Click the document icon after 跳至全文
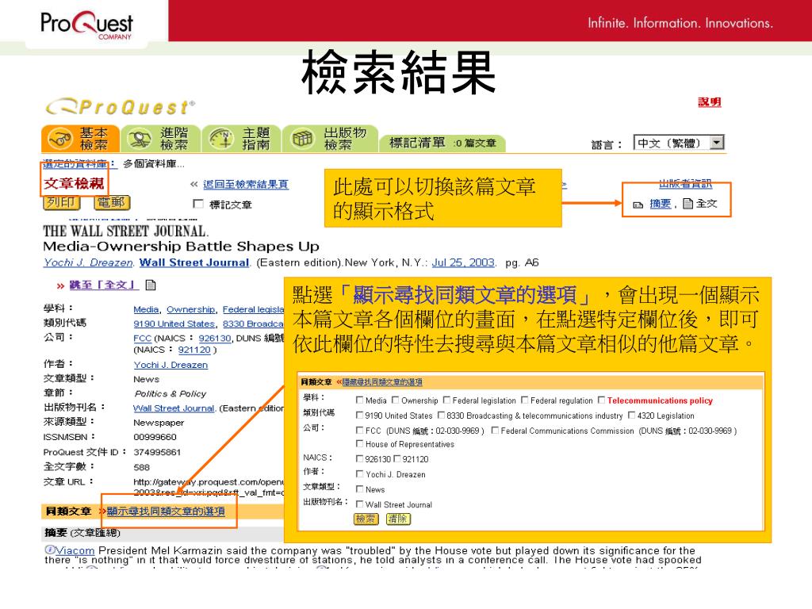The height and width of the screenshot is (609, 812). coord(151,285)
